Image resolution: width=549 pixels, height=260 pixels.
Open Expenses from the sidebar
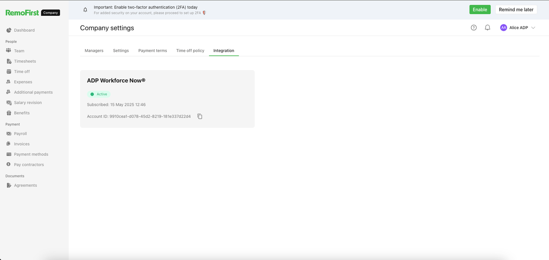(23, 82)
